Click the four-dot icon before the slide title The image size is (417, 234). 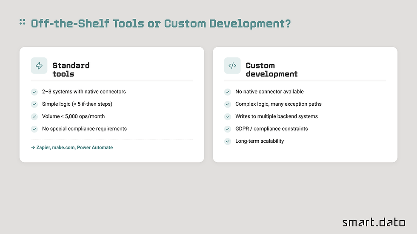[x=22, y=22]
